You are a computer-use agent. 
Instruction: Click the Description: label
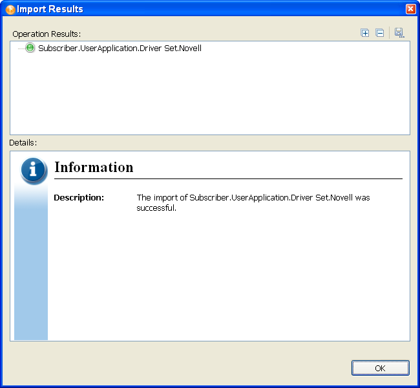click(x=79, y=197)
